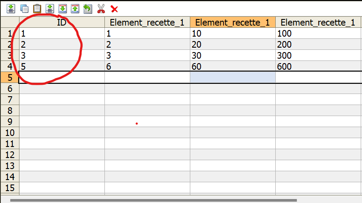The width and height of the screenshot is (362, 203).
Task: Click the red X delete icon
Action: tap(114, 9)
